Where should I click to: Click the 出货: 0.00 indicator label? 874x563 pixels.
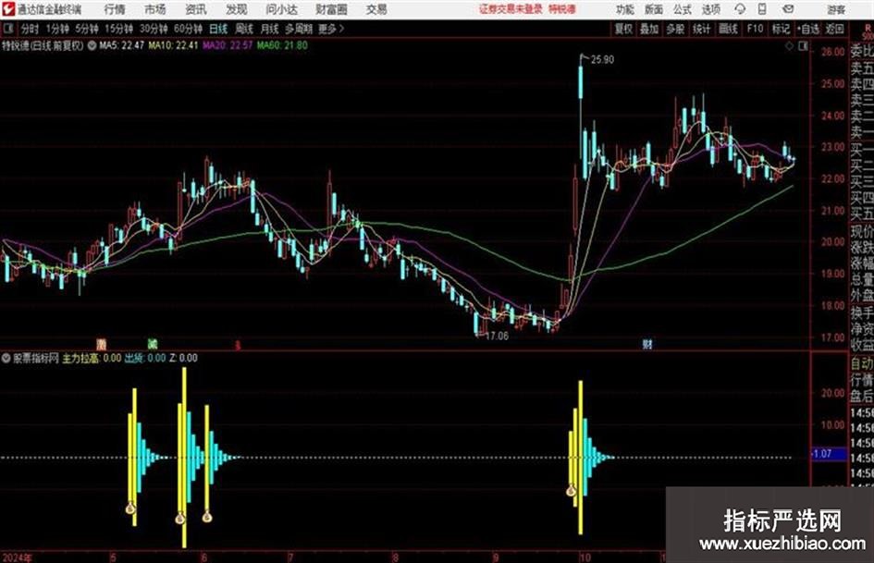[x=145, y=358]
